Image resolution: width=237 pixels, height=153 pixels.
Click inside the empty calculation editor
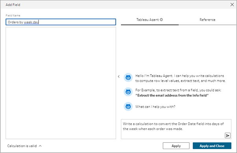coord(61,83)
